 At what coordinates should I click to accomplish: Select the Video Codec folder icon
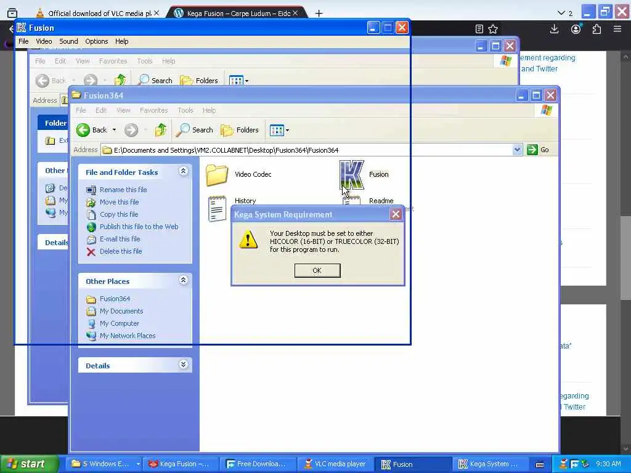[x=217, y=174]
